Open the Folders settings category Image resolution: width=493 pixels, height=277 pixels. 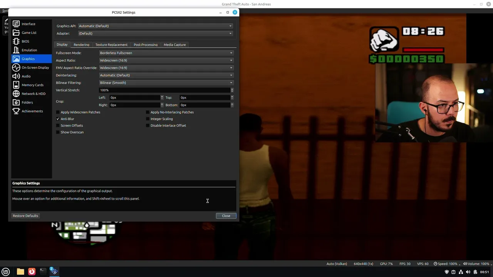(32, 102)
